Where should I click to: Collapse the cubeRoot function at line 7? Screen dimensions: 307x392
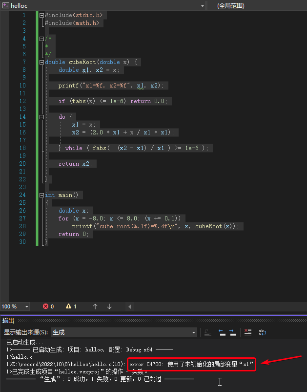tap(41, 62)
